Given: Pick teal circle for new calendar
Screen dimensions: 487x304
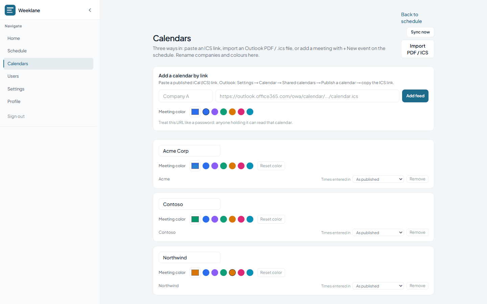Looking at the screenshot, I should tap(250, 112).
